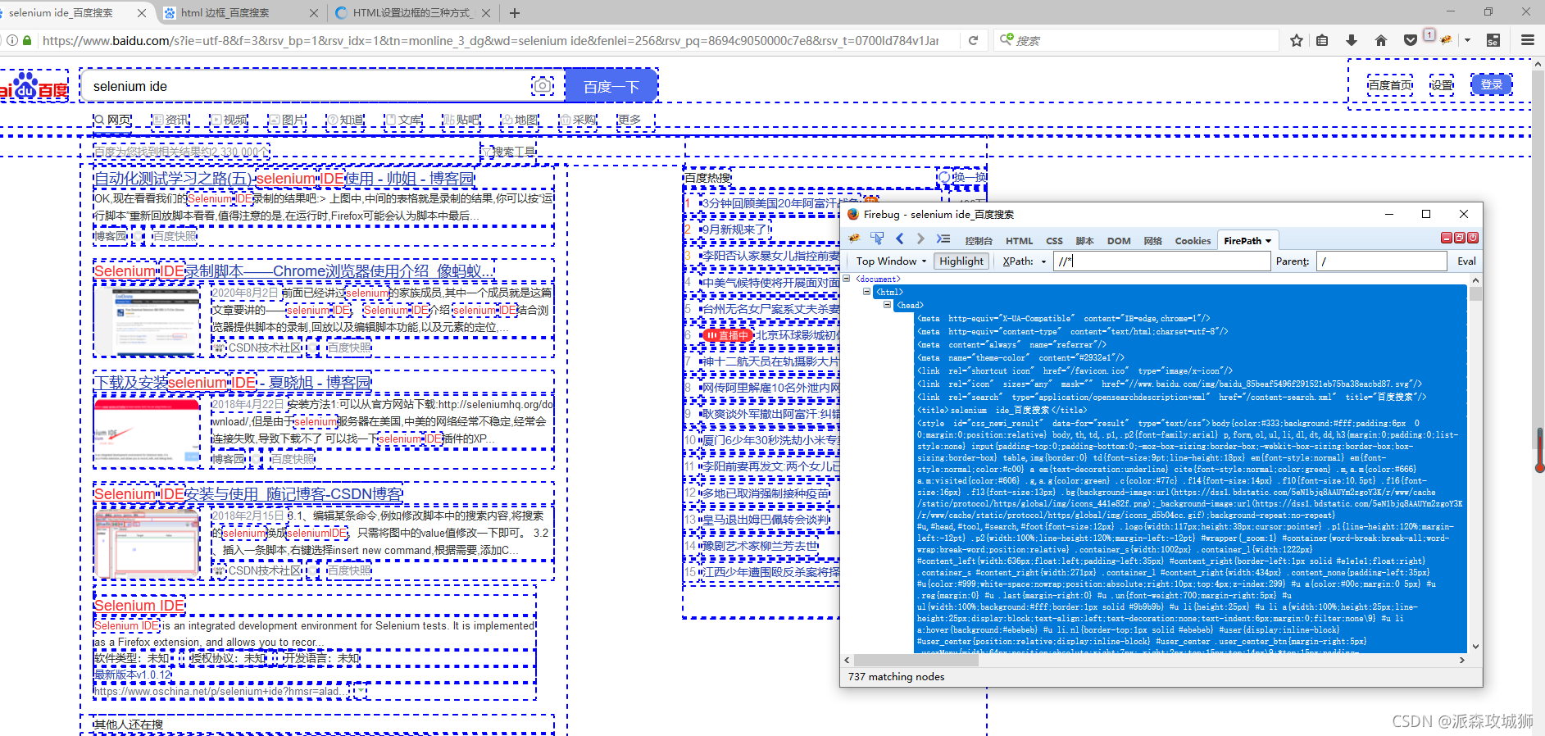Collapse the html node in tree

coord(867,292)
